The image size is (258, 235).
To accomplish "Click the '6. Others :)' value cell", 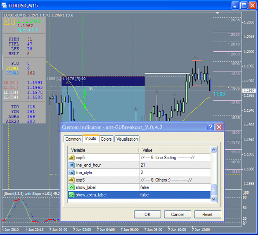I will point(175,180).
